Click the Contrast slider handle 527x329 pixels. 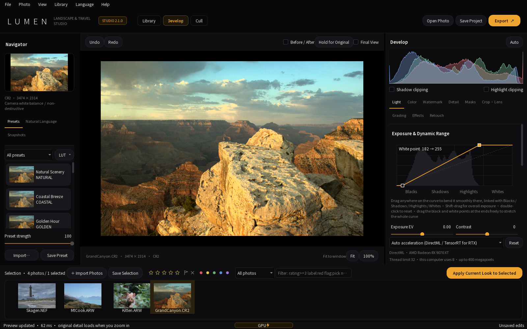pos(487,234)
